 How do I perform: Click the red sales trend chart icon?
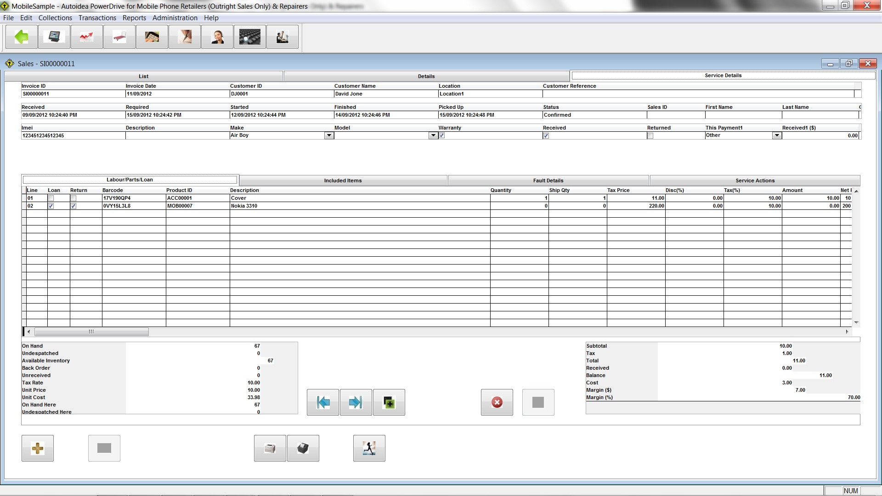tap(87, 37)
